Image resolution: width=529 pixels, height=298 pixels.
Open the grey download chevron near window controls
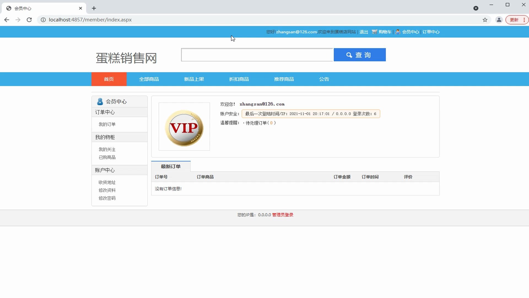[x=476, y=8]
